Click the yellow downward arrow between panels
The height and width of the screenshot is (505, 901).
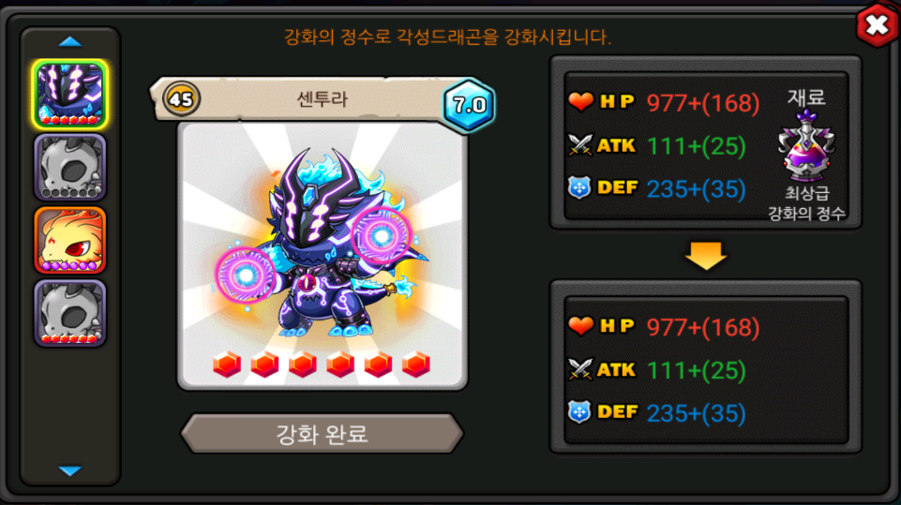pyautogui.click(x=706, y=255)
